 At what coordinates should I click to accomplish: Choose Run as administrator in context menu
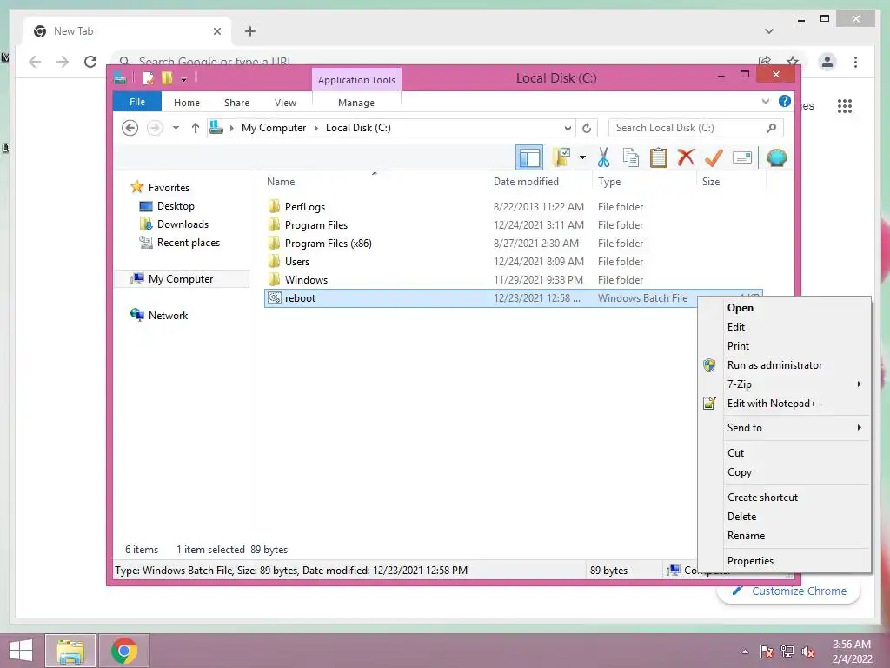[785, 365]
